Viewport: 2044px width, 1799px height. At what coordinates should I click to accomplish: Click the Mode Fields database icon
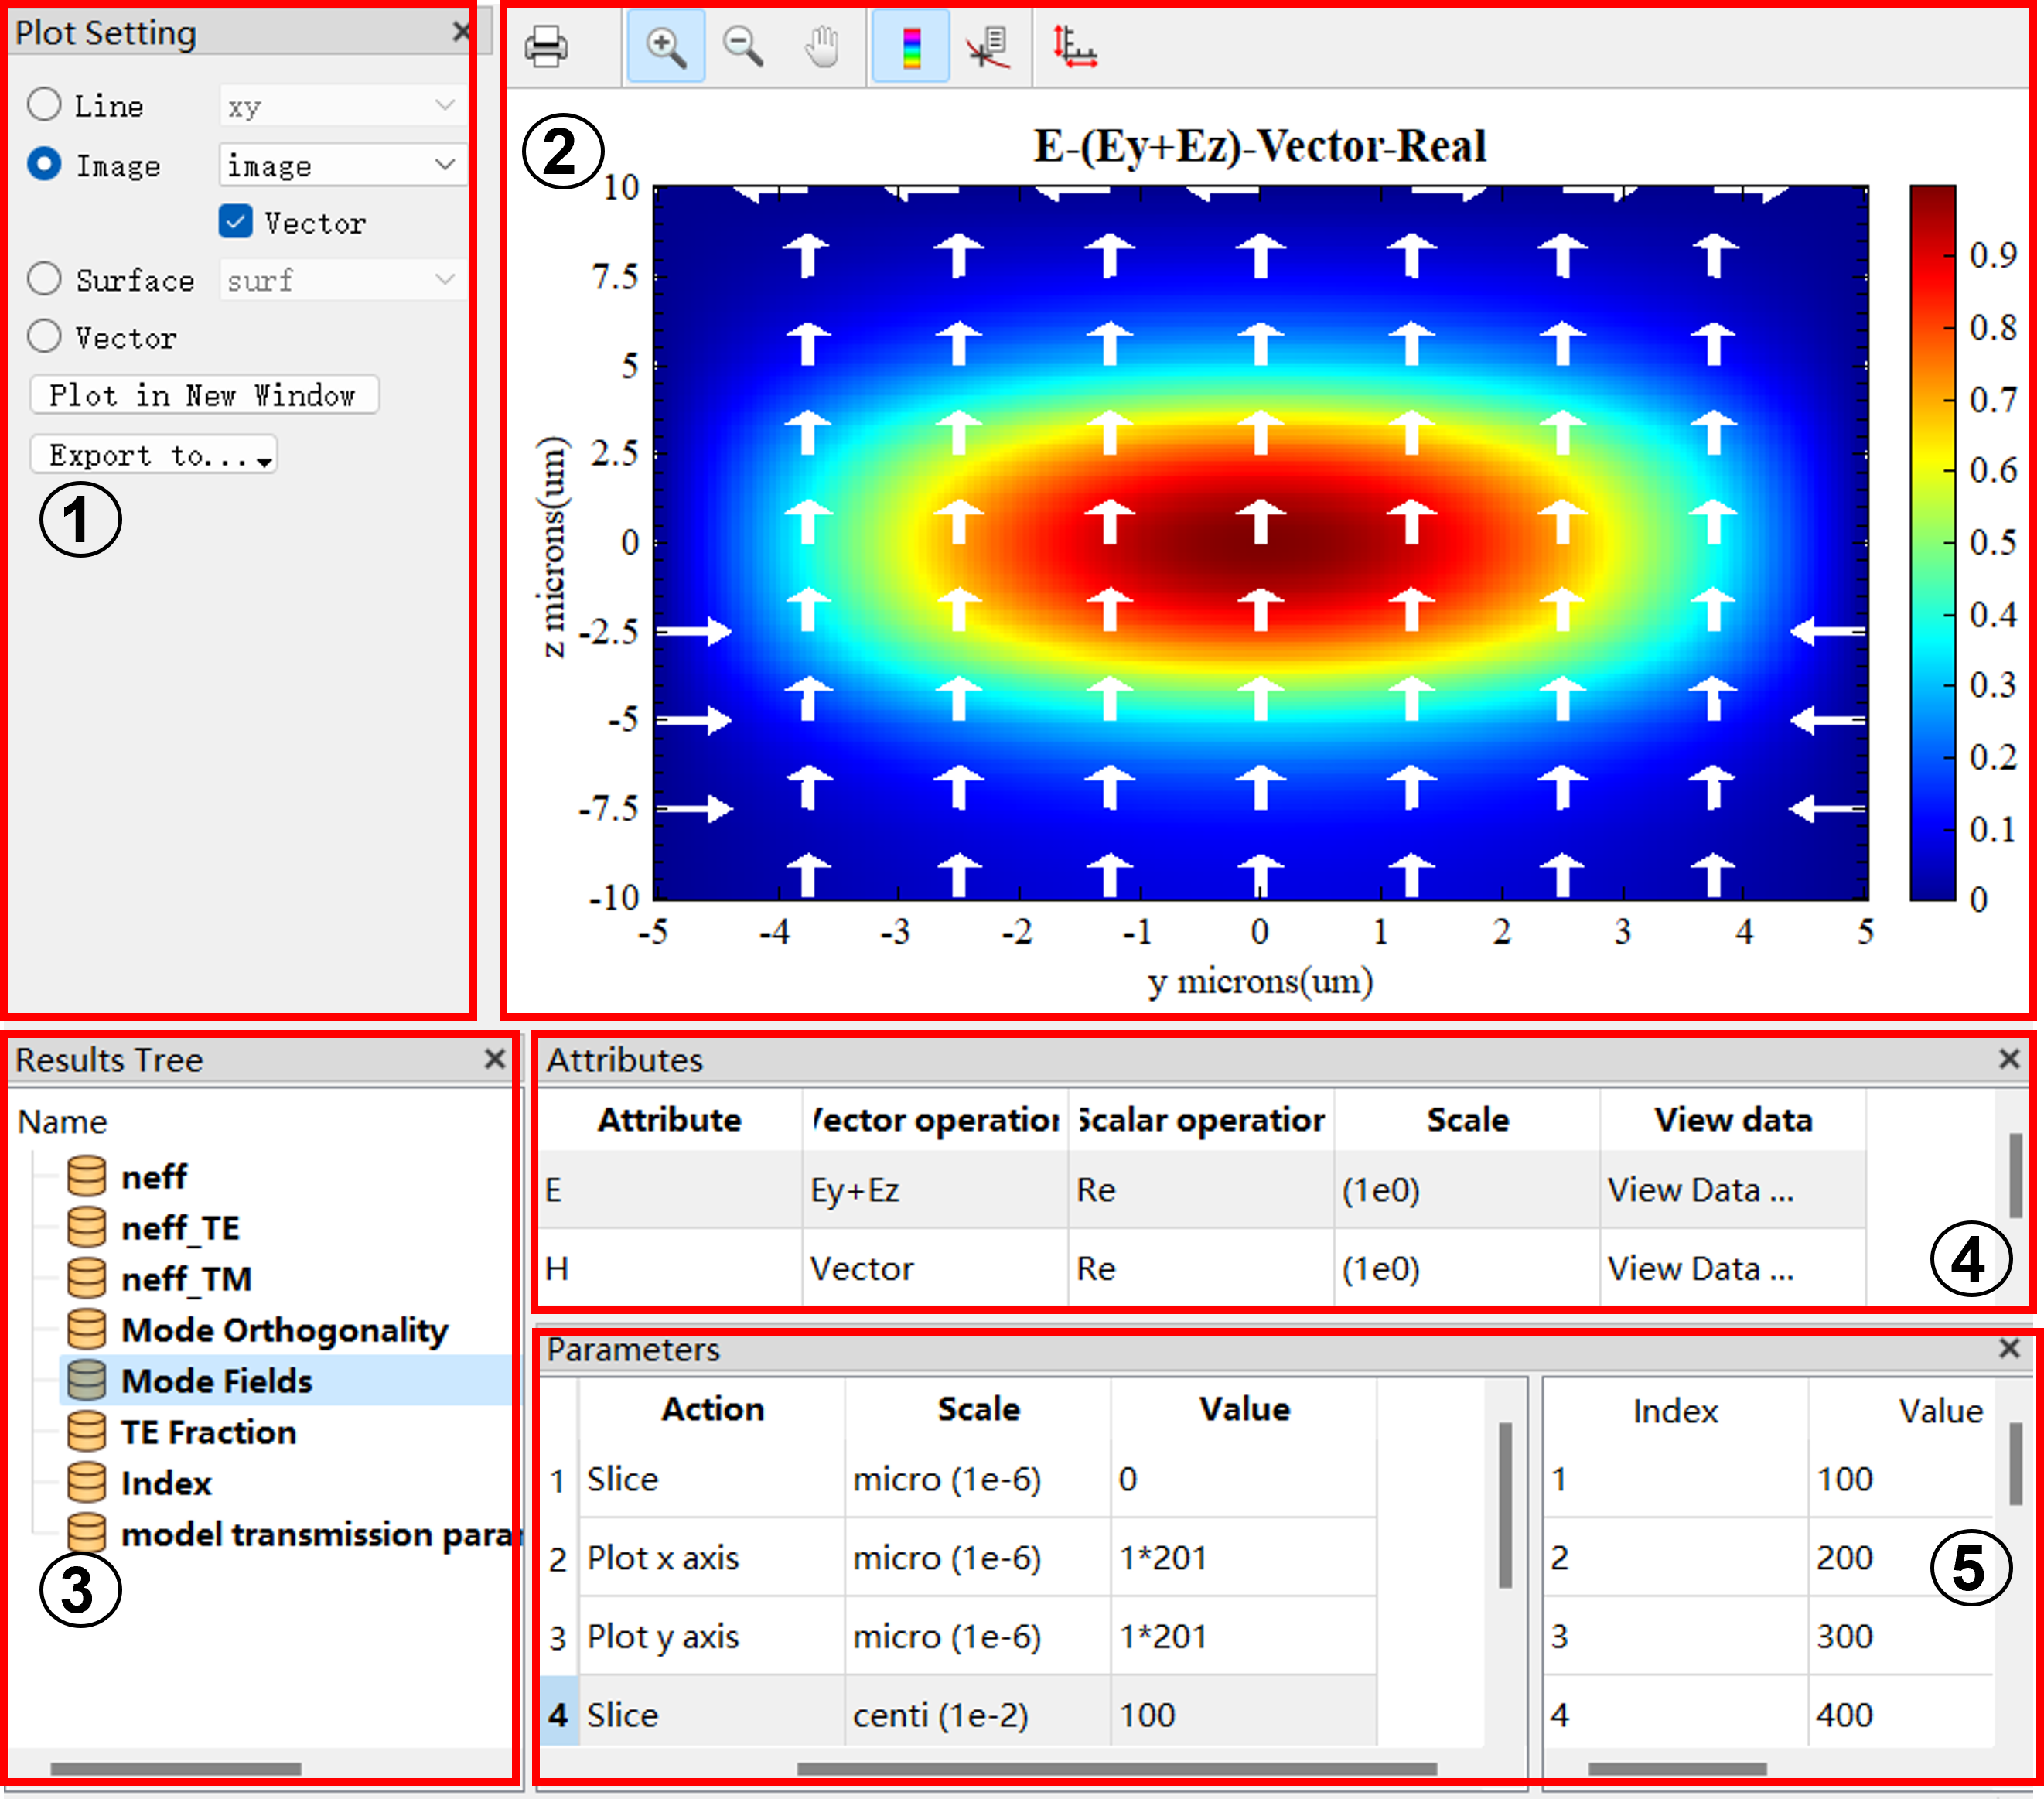pyautogui.click(x=86, y=1380)
